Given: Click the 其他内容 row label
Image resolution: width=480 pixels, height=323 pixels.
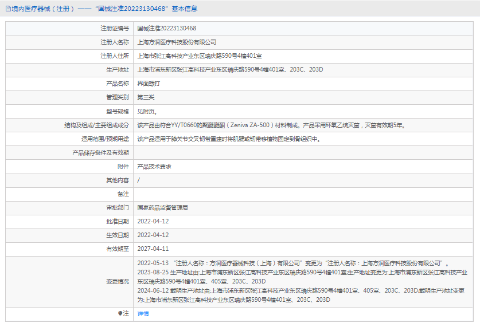Looking at the screenshot, I should coord(118,180).
